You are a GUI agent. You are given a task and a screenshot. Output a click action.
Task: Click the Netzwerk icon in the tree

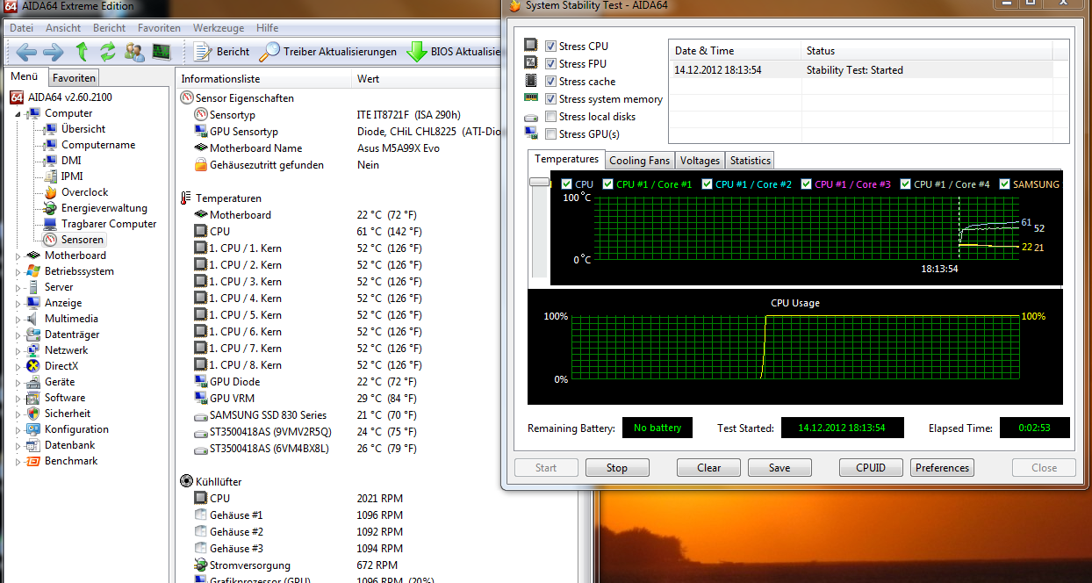click(34, 350)
